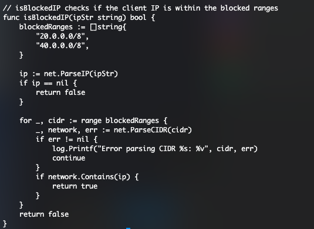This screenshot has height=229, width=314.
Task: Click net.ParseCIDR(cidr) call
Action: tap(153, 130)
